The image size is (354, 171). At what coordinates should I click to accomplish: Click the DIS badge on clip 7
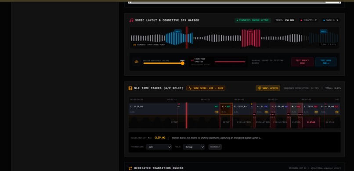(316, 112)
